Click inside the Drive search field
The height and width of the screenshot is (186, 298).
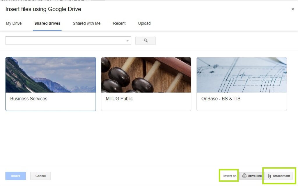pos(65,41)
